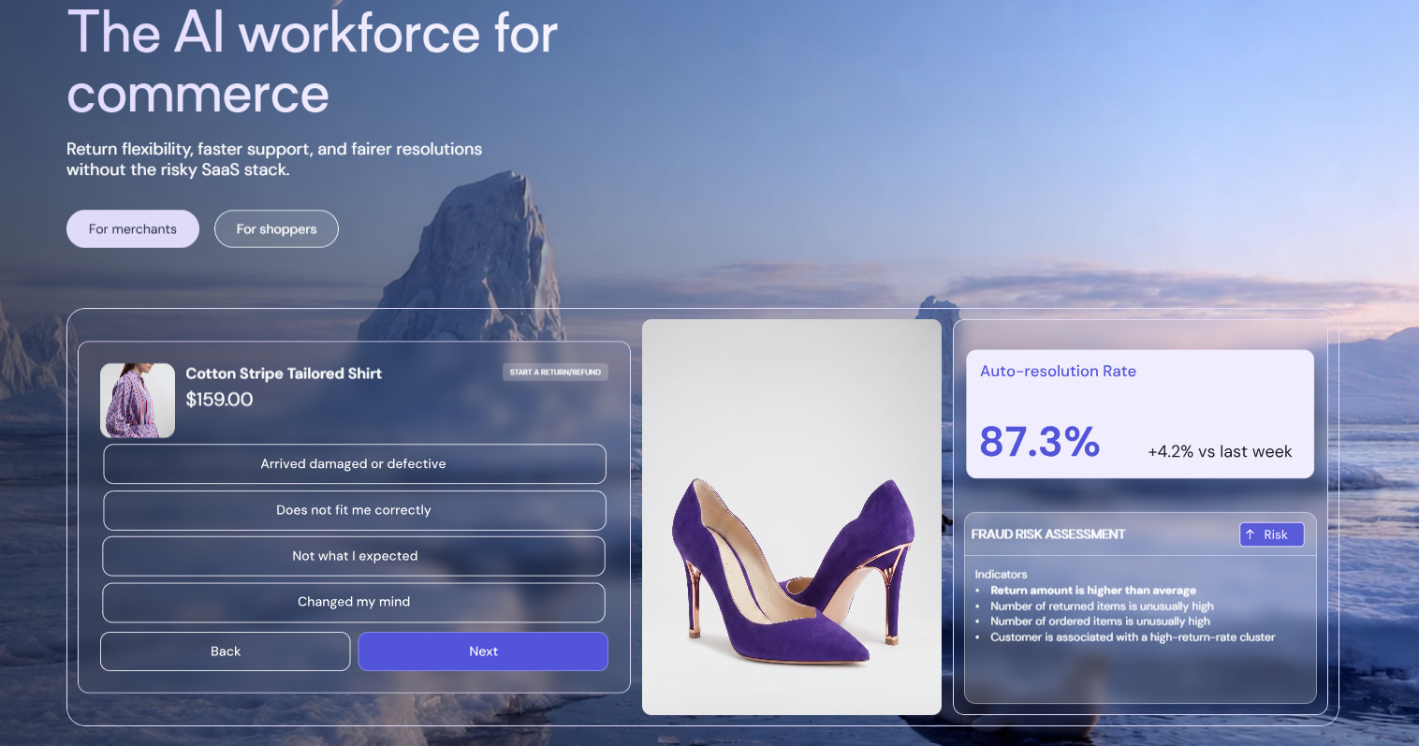Viewport: 1419px width, 746px height.
Task: Select the For merchants tab
Action: point(133,228)
